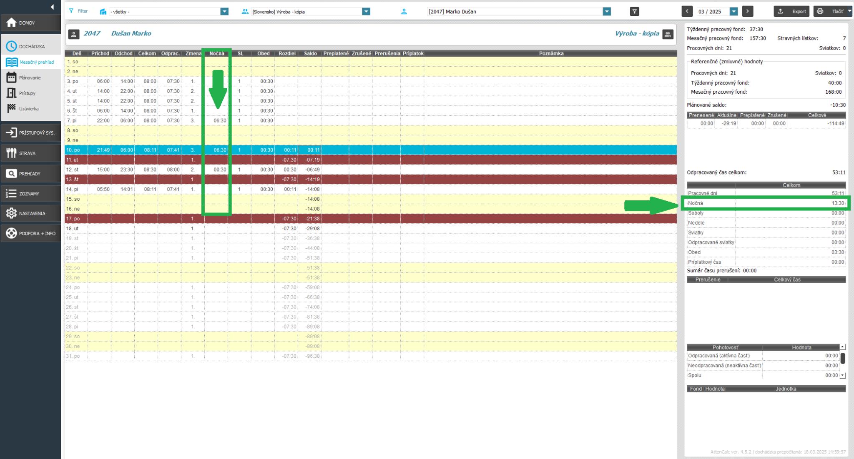The width and height of the screenshot is (854, 459).
Task: Click the Domov home icon
Action: click(x=12, y=23)
